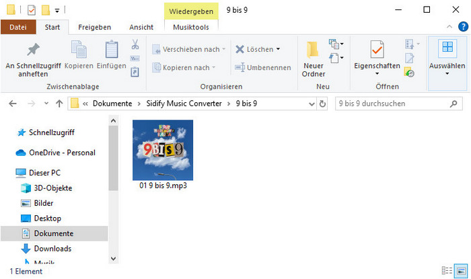
Task: Go forward with the right arrow
Action: (31, 104)
